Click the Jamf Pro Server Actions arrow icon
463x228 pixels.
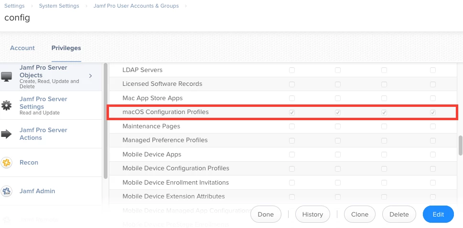pyautogui.click(x=6, y=134)
